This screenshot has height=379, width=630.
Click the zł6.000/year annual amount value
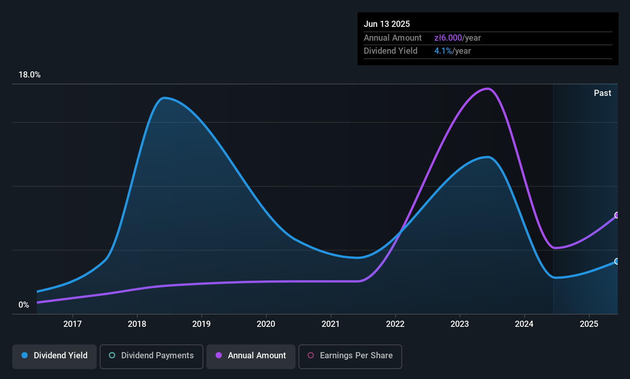pos(457,38)
